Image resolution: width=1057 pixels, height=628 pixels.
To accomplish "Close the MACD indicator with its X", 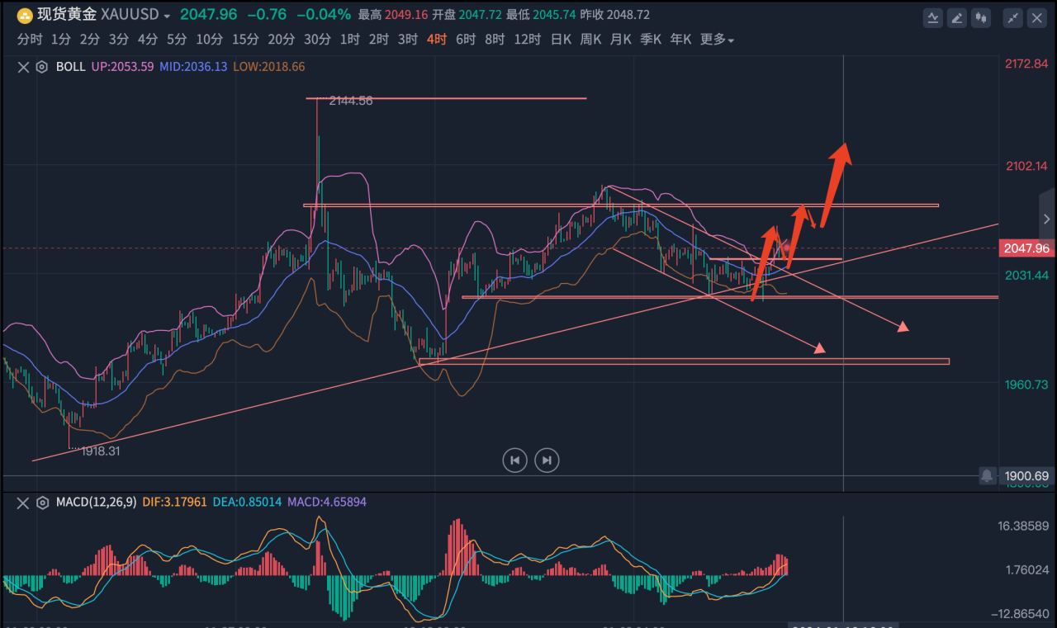I will pyautogui.click(x=23, y=502).
